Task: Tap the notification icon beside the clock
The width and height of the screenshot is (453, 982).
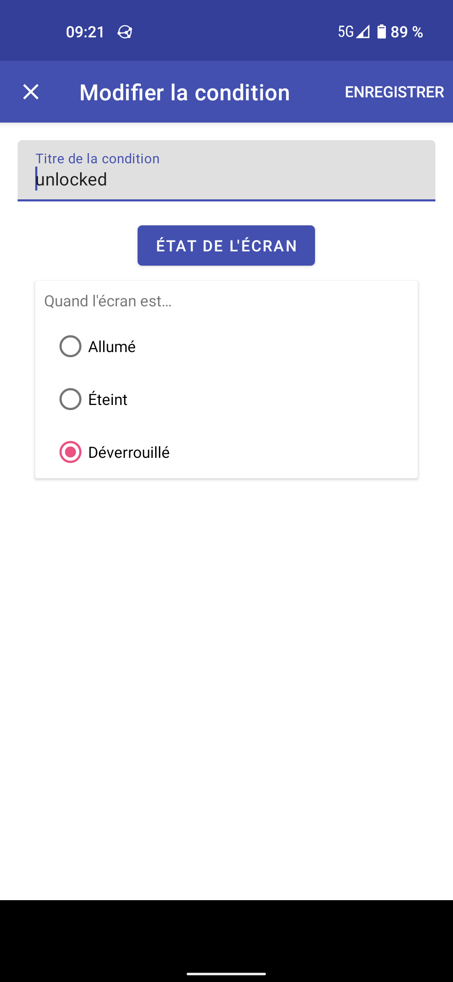Action: [125, 32]
